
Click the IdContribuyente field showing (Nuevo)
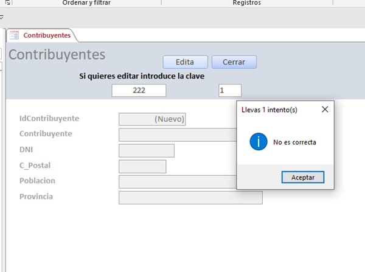(152, 119)
